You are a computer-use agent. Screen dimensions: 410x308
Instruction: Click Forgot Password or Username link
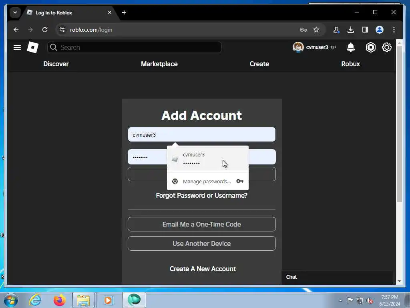click(x=202, y=195)
